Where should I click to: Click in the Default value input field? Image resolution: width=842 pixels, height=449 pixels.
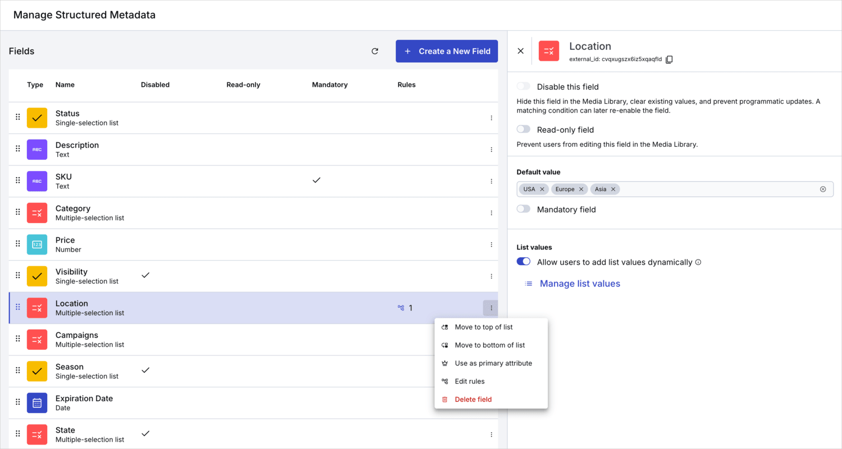pyautogui.click(x=675, y=189)
